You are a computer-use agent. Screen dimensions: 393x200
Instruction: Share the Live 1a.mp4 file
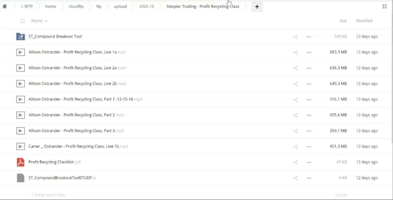pos(295,52)
